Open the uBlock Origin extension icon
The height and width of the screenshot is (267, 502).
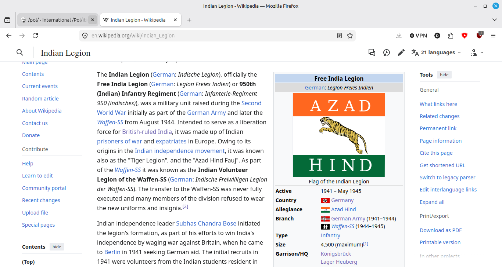point(479,35)
